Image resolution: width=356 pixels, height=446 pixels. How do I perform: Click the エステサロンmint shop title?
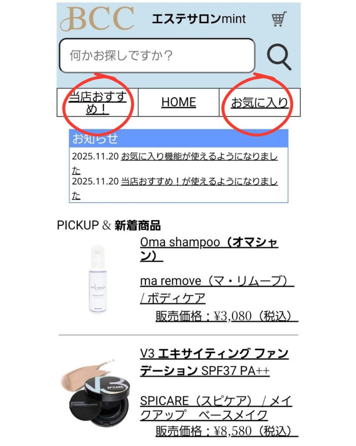[199, 19]
